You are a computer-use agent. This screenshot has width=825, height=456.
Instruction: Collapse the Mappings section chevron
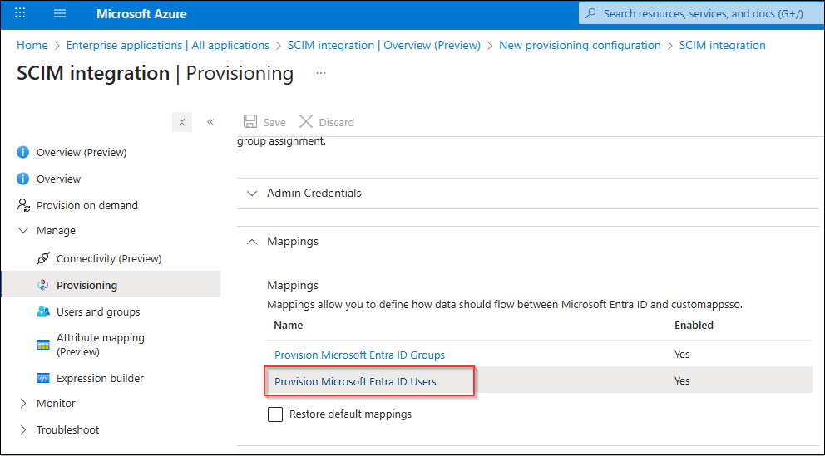(x=252, y=242)
